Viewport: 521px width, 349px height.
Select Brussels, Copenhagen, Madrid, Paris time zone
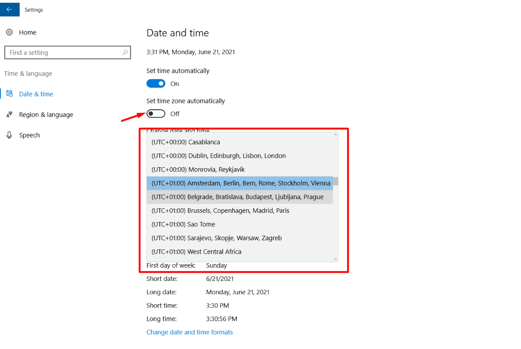tap(239, 211)
